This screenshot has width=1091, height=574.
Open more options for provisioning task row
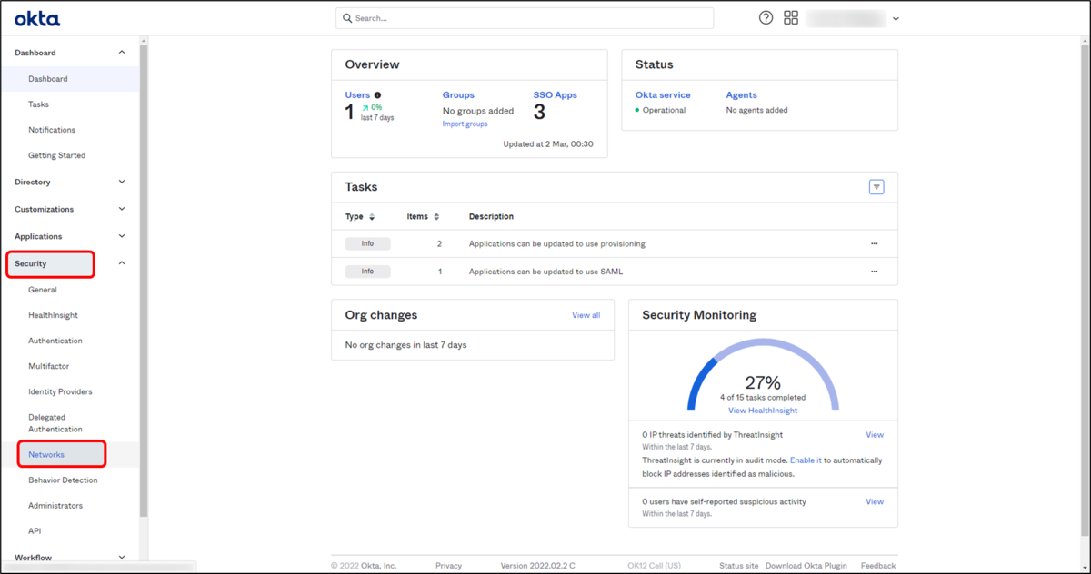point(875,244)
